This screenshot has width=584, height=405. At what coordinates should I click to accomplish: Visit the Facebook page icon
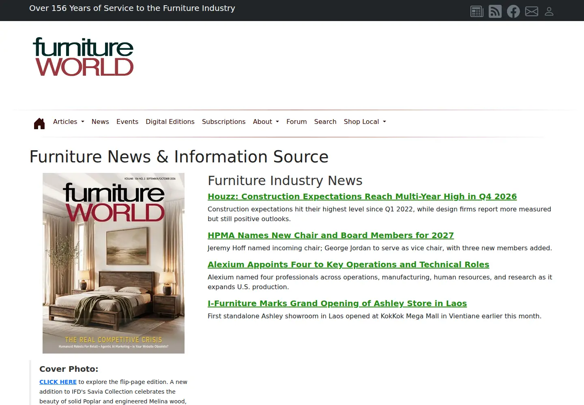pos(513,11)
